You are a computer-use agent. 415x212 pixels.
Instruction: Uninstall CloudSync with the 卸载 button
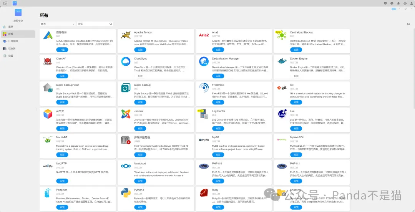point(140,76)
